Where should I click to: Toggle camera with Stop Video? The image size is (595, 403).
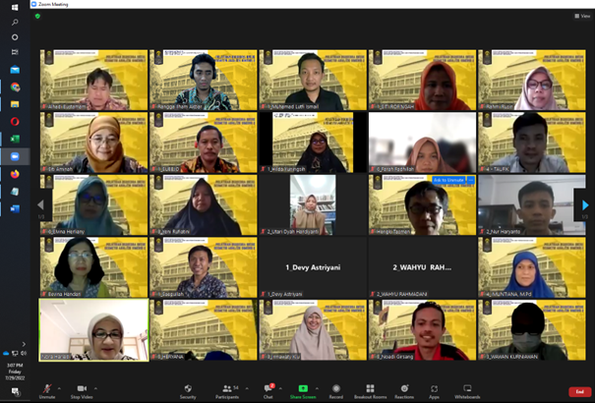pos(82,391)
